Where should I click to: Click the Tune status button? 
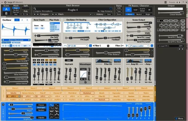(119, 11)
